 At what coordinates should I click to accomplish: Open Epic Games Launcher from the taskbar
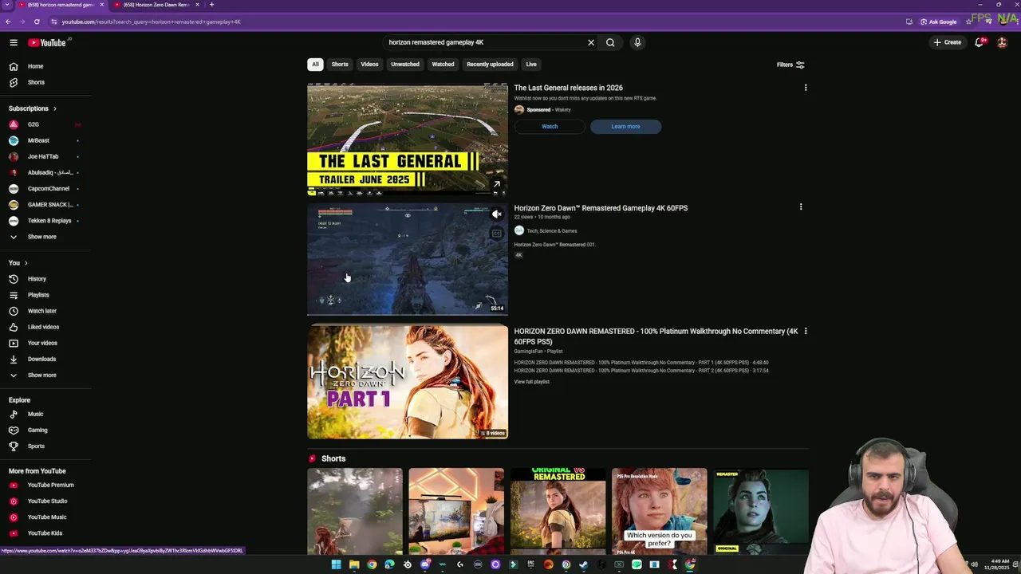530,564
